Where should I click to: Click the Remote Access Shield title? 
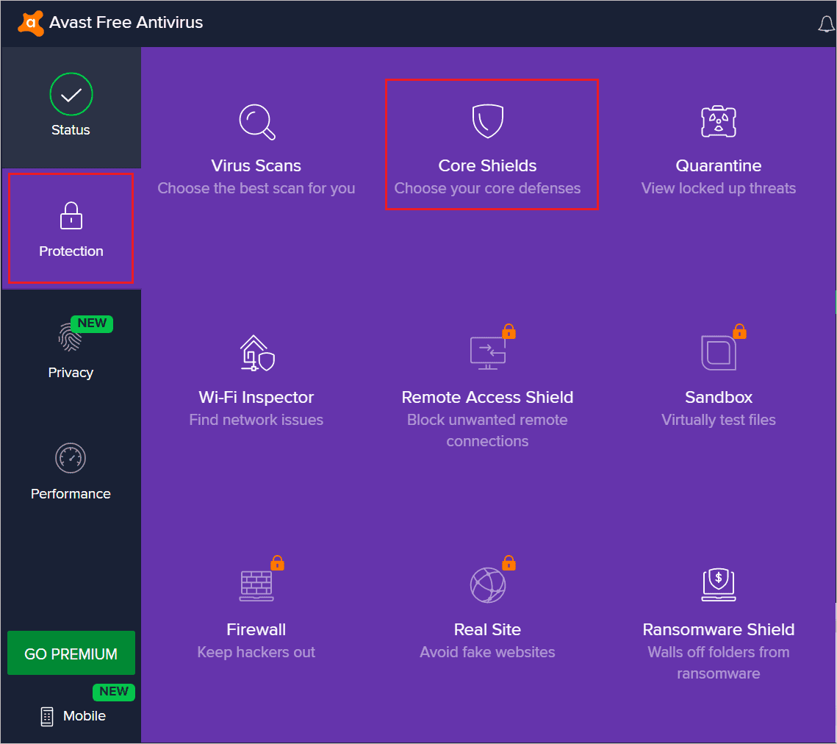click(487, 398)
